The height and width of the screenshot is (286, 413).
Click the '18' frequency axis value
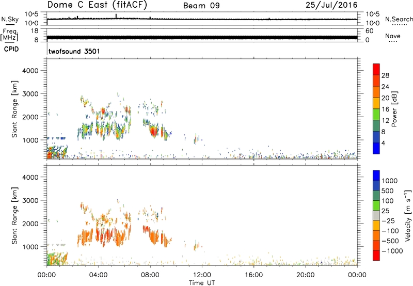35,31
